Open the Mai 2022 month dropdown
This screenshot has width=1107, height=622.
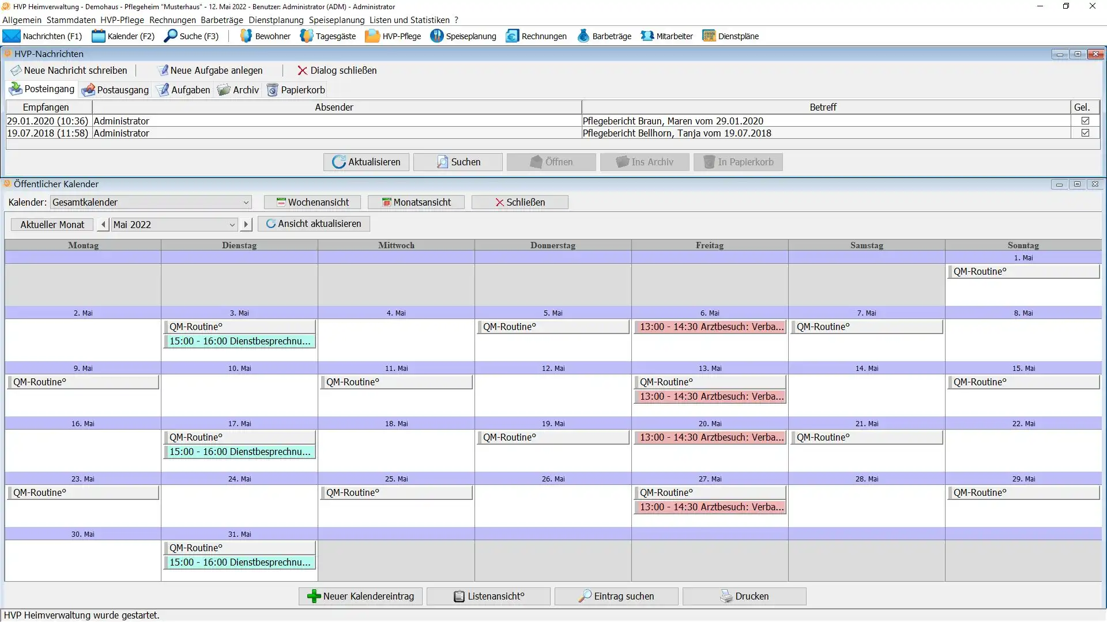click(232, 225)
